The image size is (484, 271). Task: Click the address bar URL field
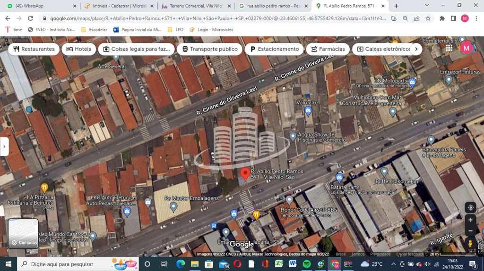click(x=213, y=18)
